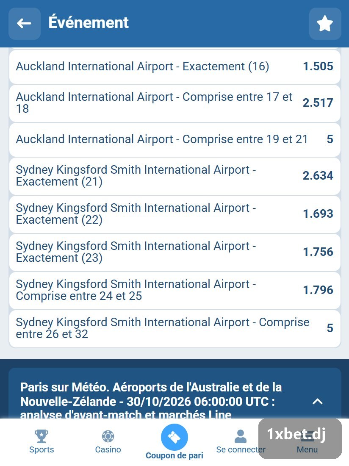
Task: Select Sydney Airport Exactement (23) odds 1.756
Action: (174, 252)
